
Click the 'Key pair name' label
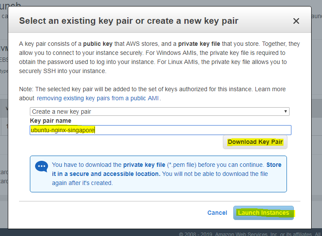(x=51, y=121)
